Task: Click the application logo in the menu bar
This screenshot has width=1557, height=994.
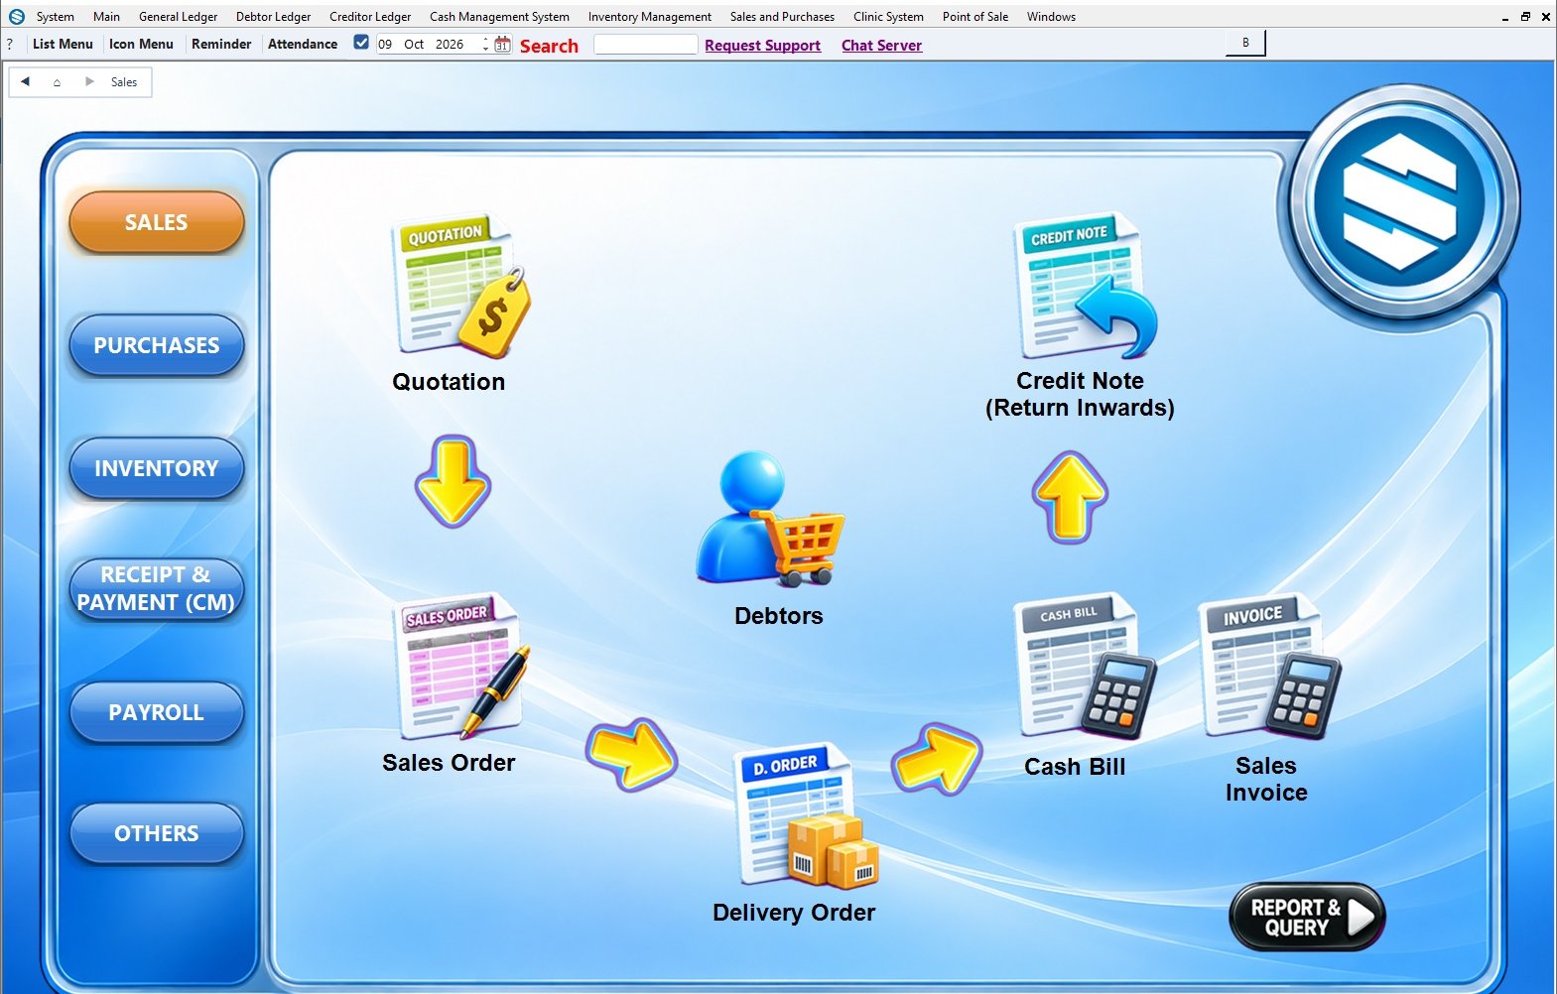Action: coord(16,16)
